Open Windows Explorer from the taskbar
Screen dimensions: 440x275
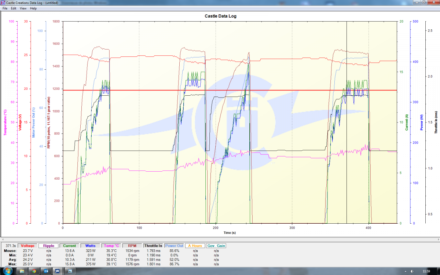tap(22, 271)
